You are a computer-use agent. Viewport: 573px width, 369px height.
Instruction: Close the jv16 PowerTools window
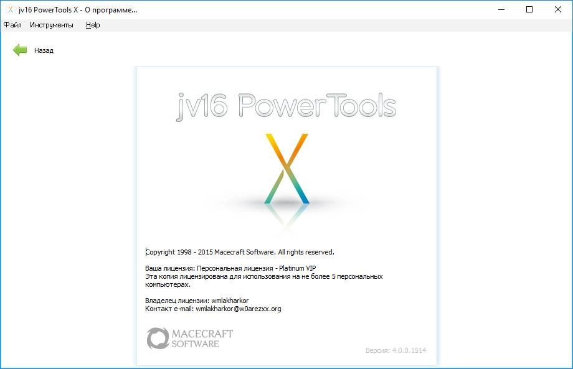pyautogui.click(x=557, y=9)
